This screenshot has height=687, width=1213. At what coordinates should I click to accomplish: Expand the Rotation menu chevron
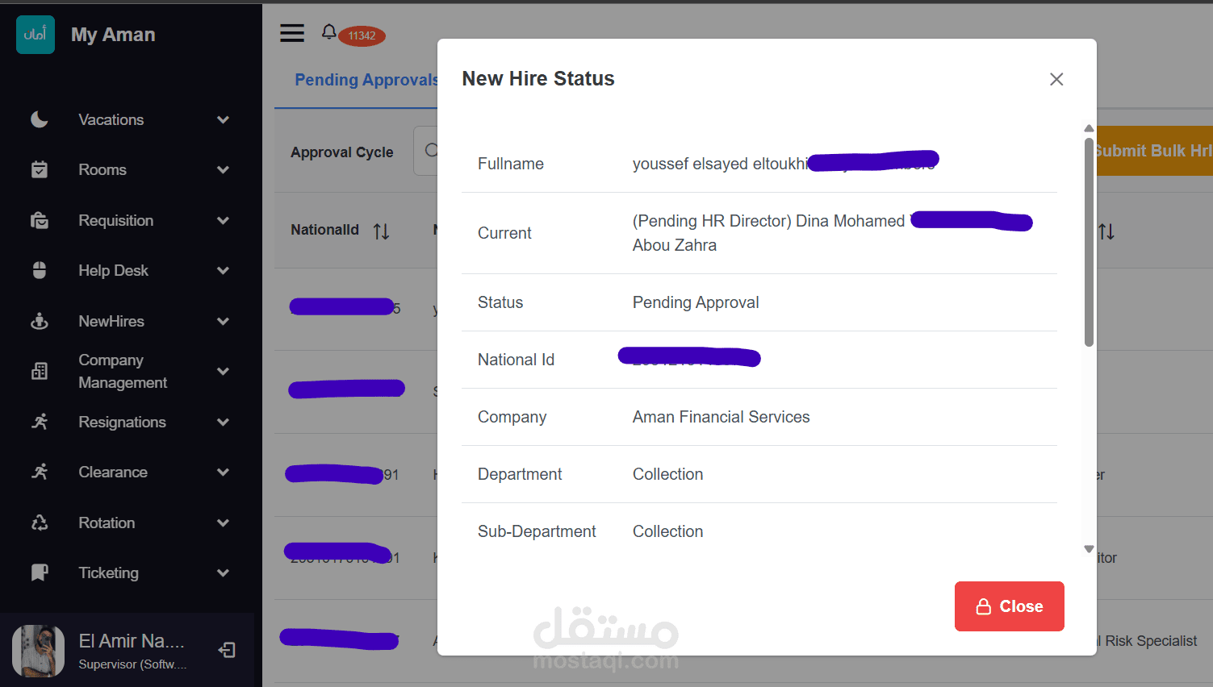pos(224,523)
